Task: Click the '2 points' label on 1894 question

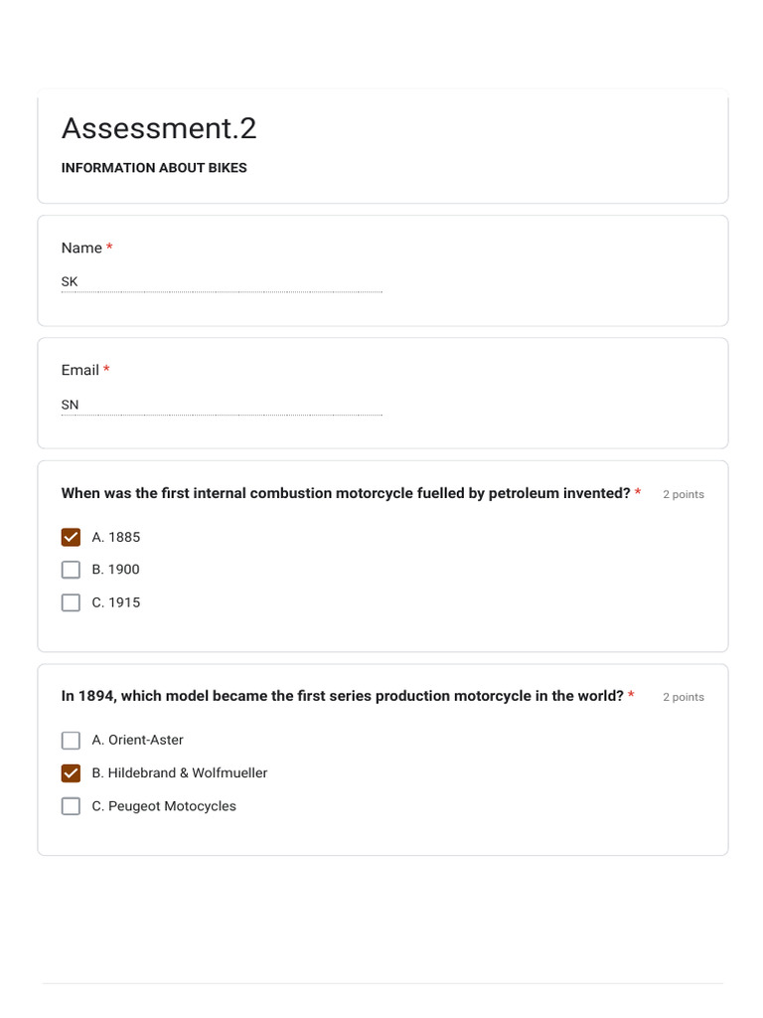Action: click(684, 697)
